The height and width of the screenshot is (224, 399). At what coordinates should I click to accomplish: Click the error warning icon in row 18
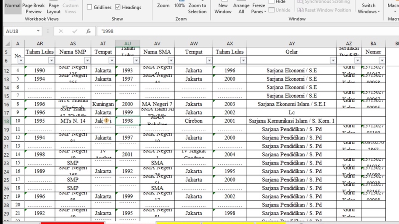[107, 121]
